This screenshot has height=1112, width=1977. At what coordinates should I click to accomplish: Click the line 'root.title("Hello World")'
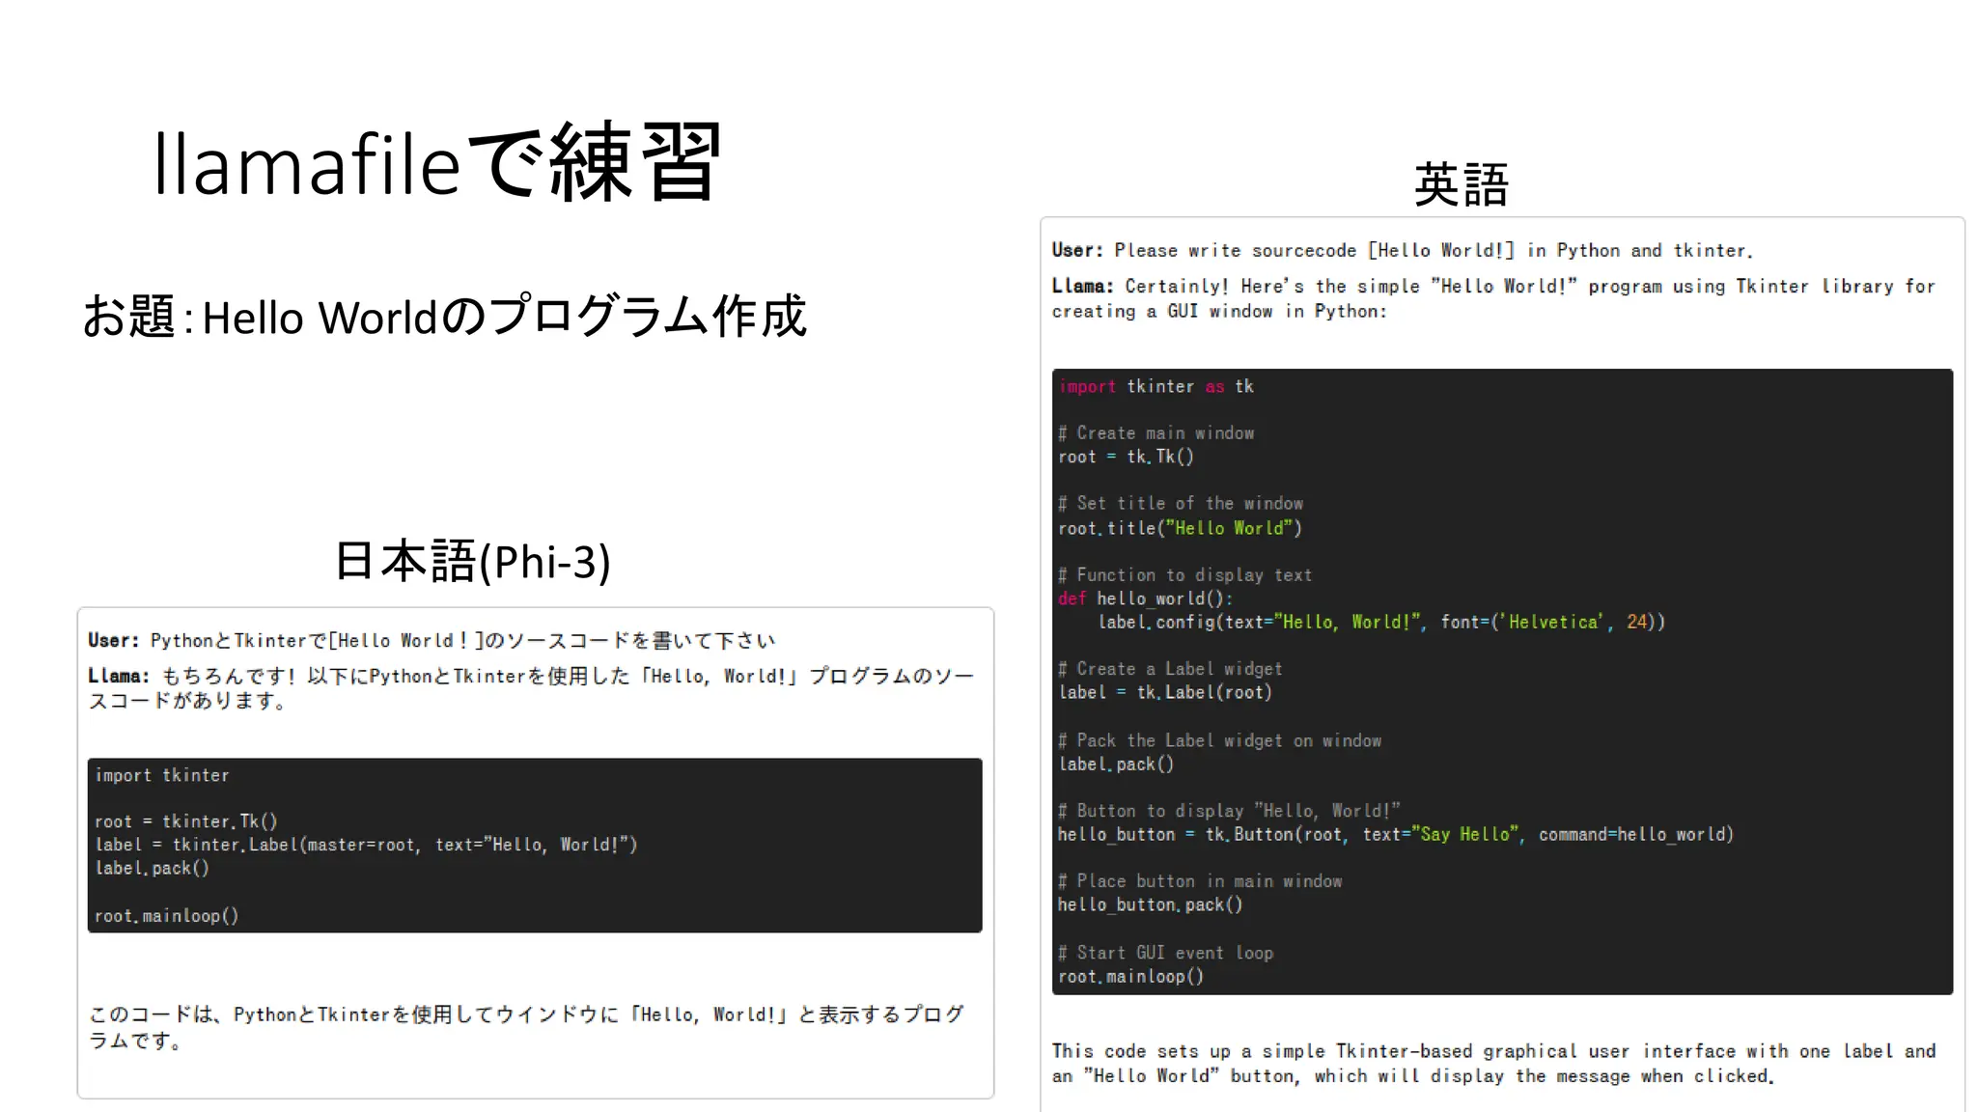(x=1180, y=528)
